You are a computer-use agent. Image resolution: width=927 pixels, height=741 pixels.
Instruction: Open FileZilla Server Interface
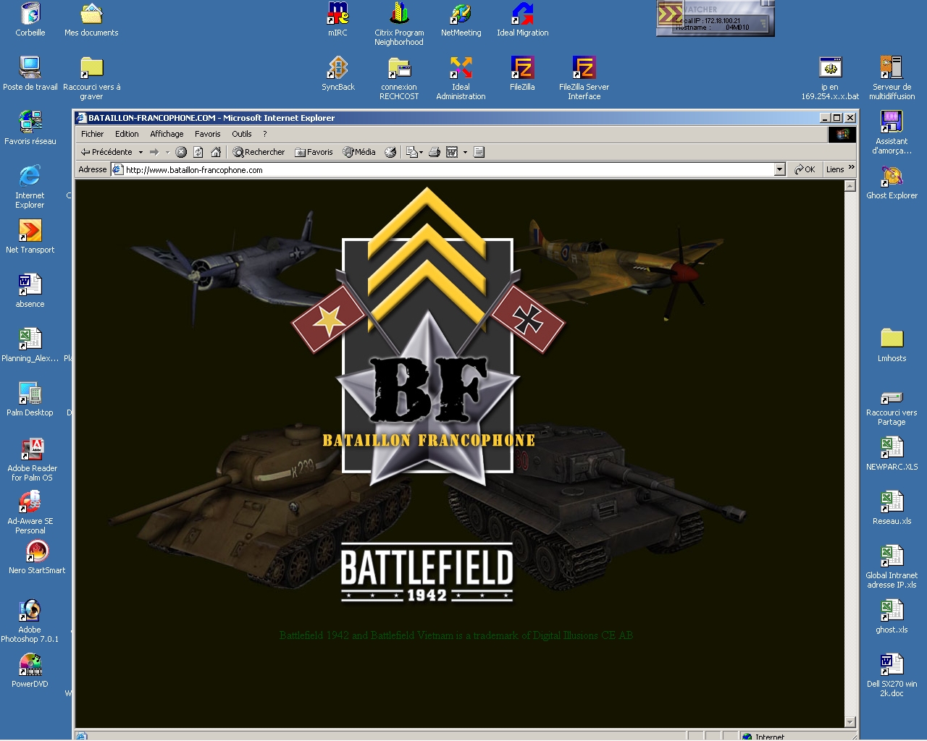tap(584, 78)
